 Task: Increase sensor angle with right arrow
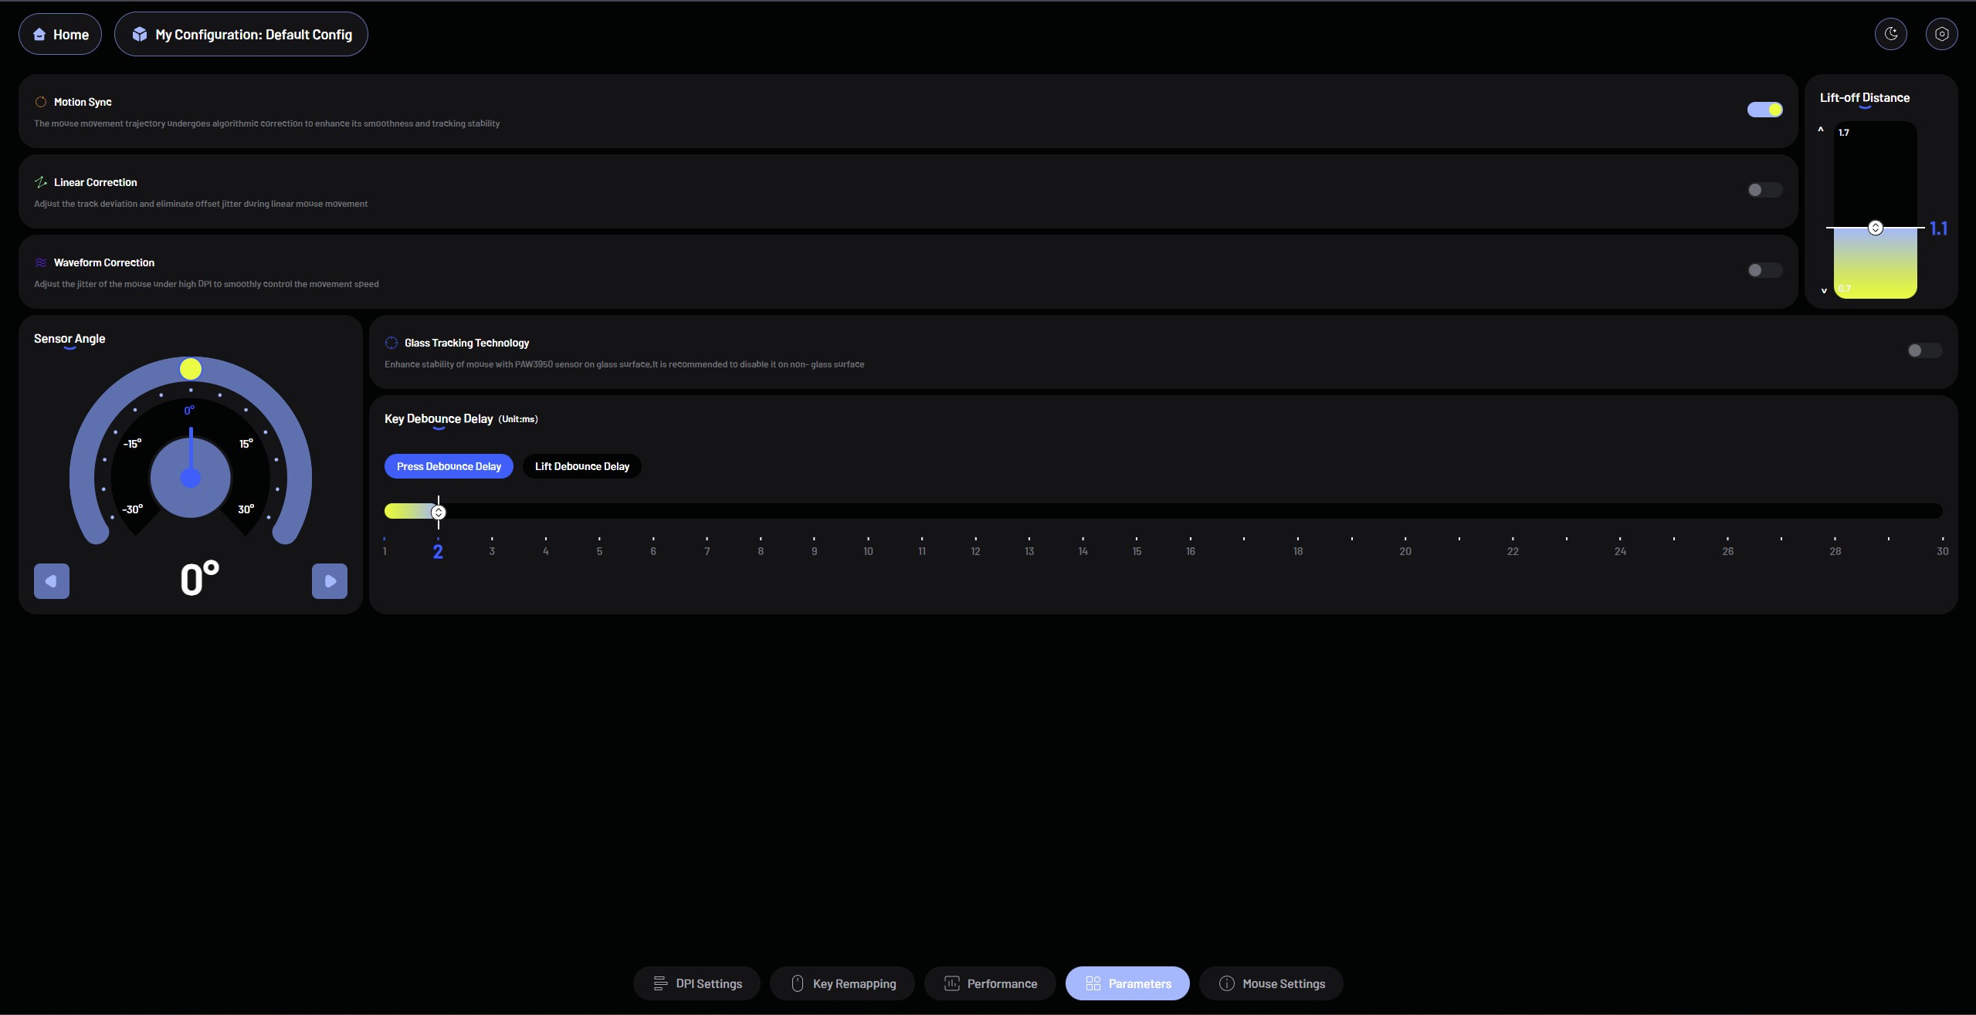(x=330, y=581)
